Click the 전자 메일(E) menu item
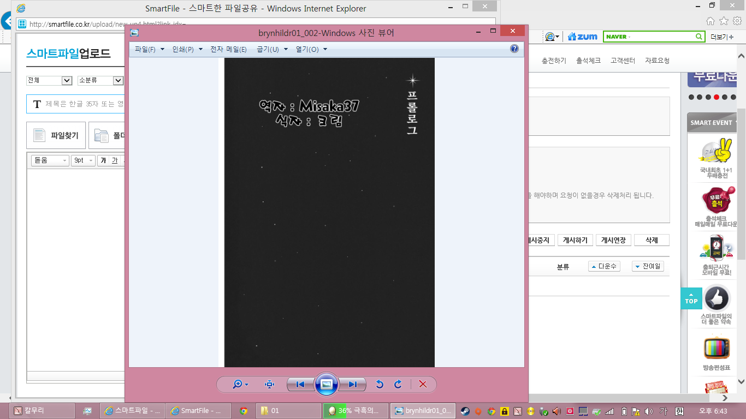The image size is (746, 419). point(228,49)
